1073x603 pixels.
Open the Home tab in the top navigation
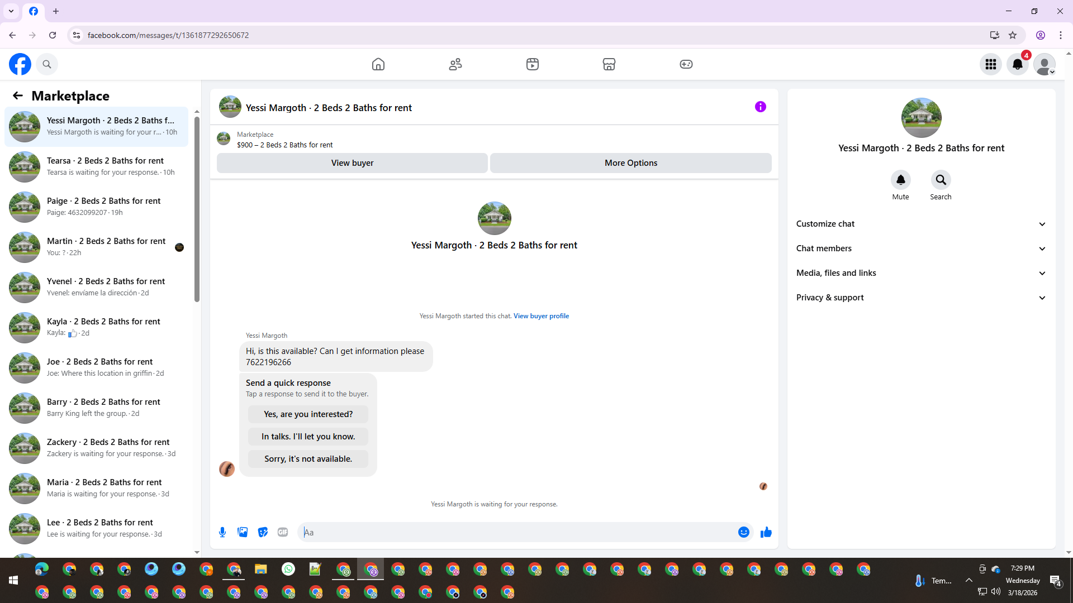[x=378, y=64]
